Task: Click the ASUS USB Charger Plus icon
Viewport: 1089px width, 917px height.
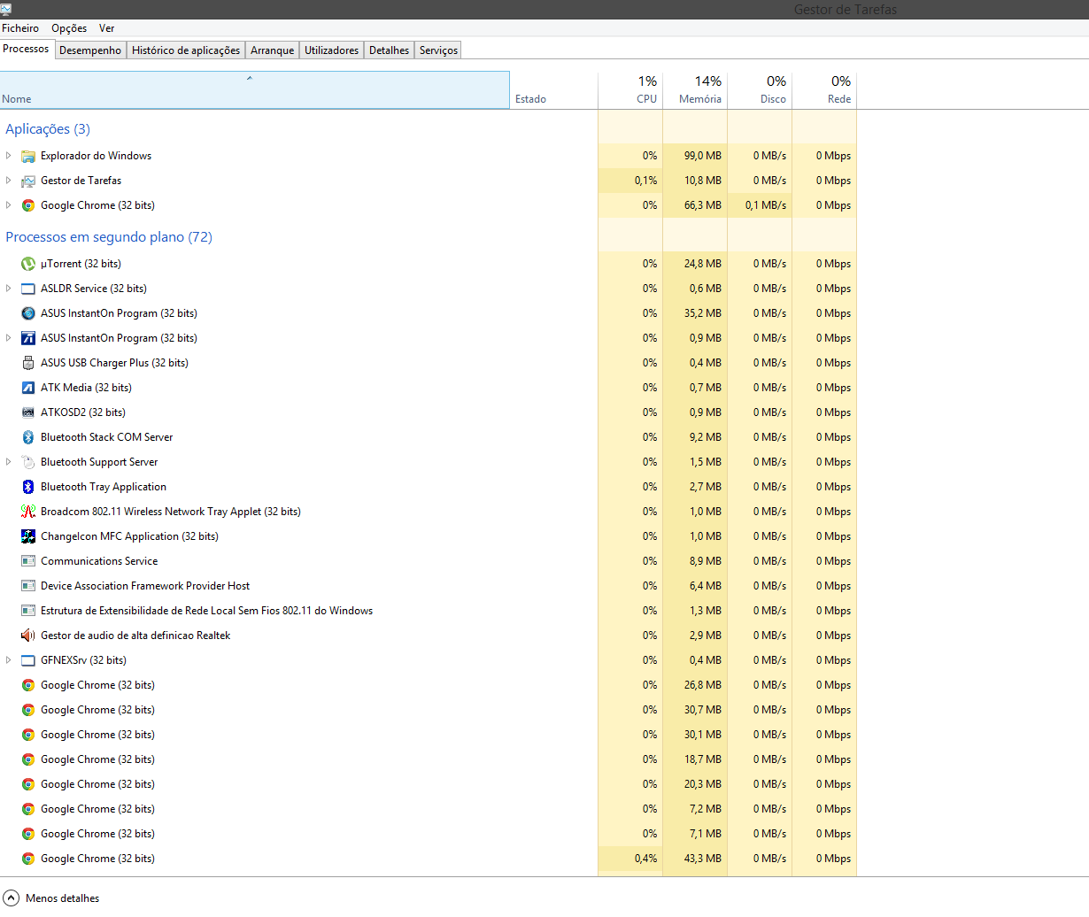Action: (x=28, y=363)
